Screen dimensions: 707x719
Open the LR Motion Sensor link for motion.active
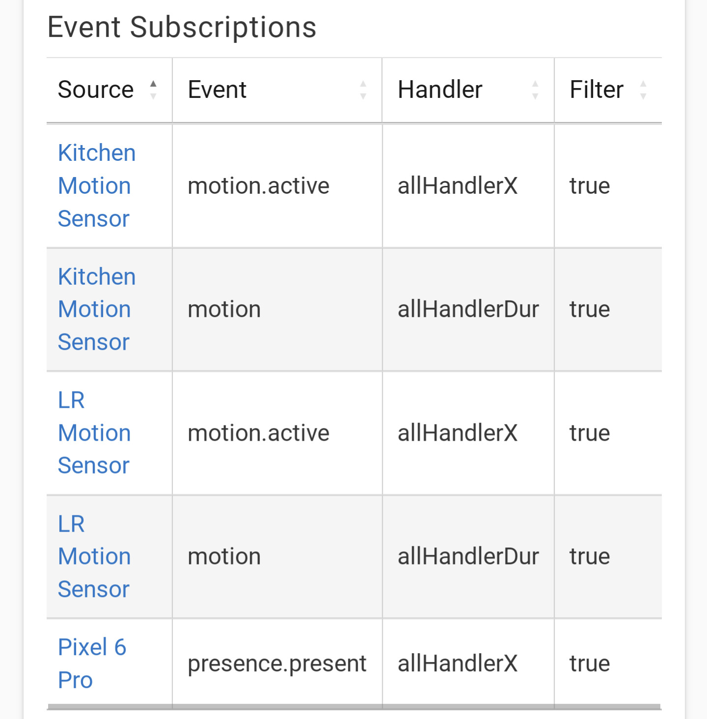pyautogui.click(x=94, y=432)
